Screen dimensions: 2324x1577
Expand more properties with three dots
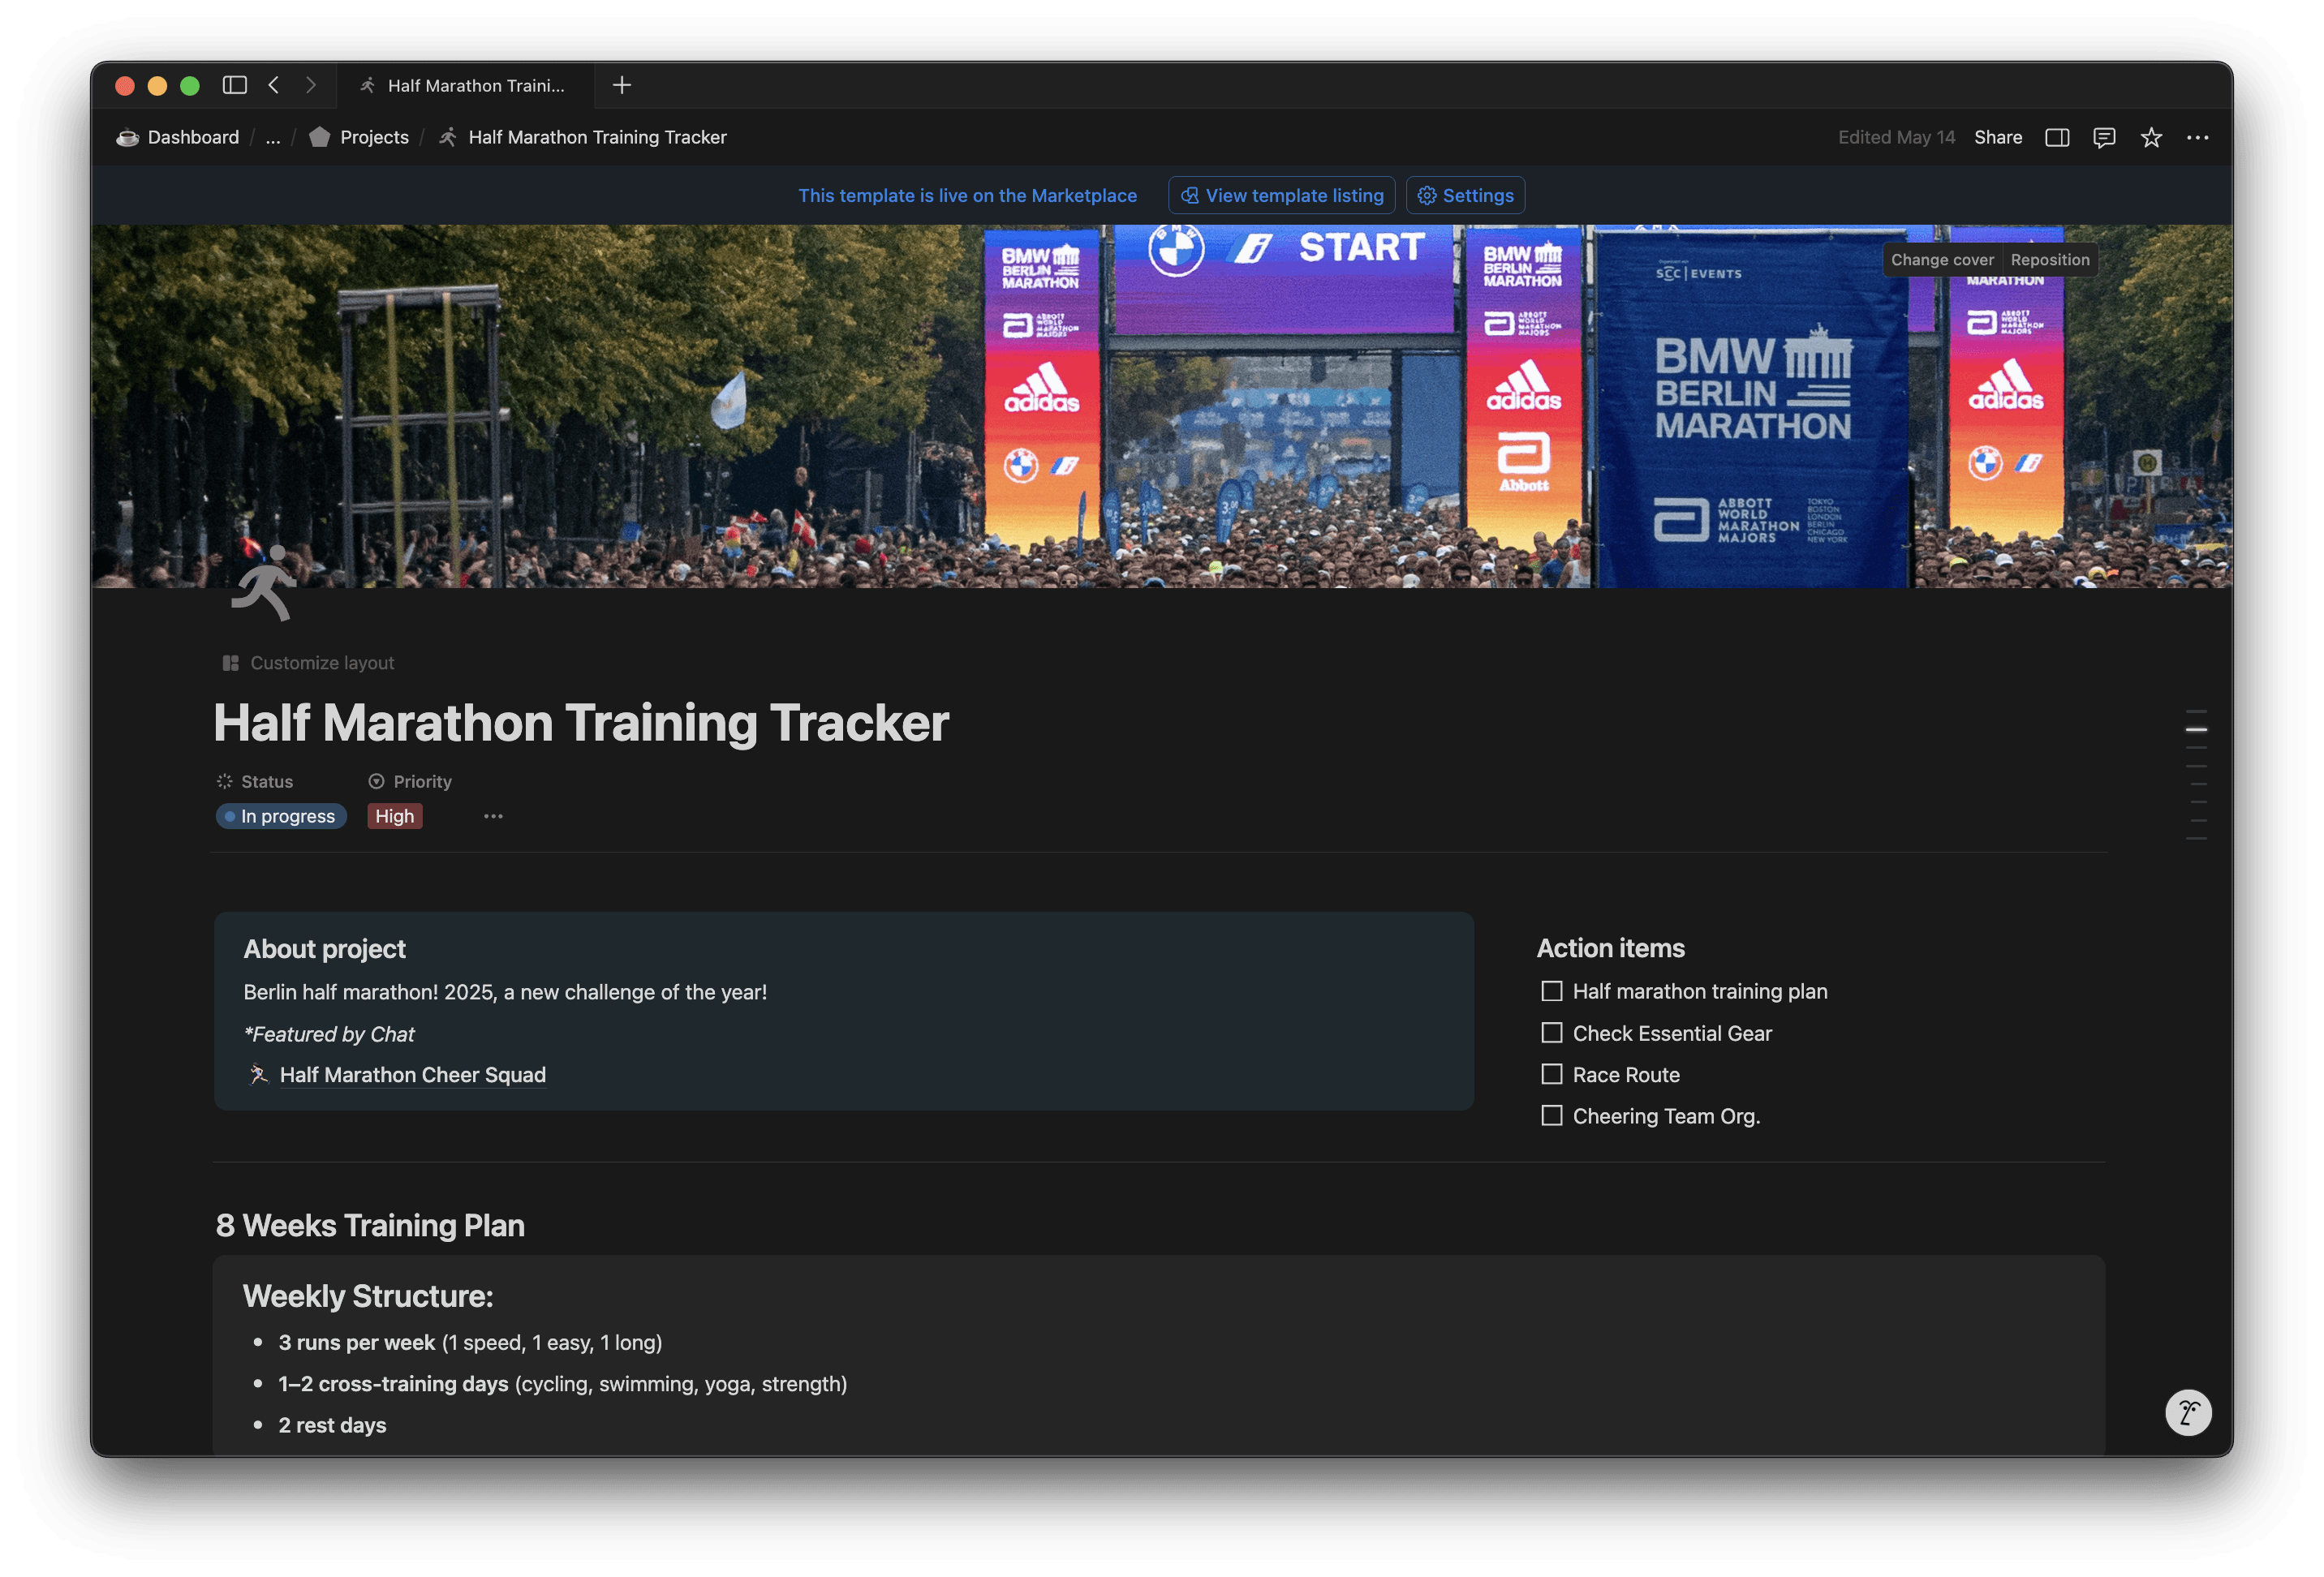[493, 816]
